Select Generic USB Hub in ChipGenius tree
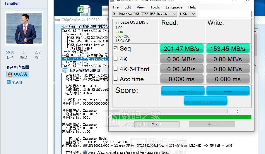This screenshot has width=265, height=154. tap(79, 34)
